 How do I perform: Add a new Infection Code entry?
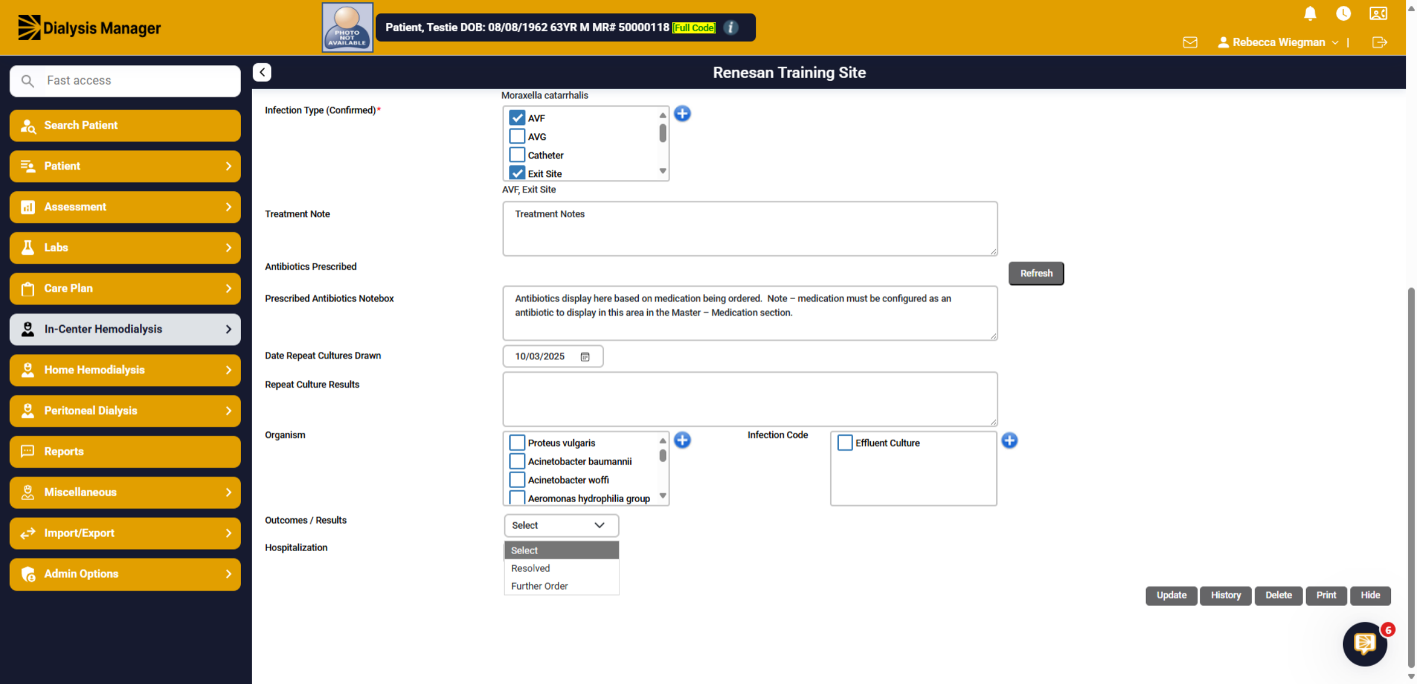pos(1010,440)
